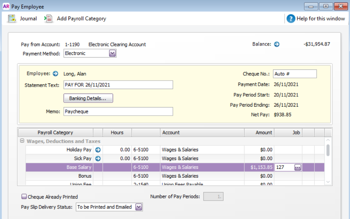Select the Bonus payroll category row
The image size is (350, 219).
coord(85,176)
